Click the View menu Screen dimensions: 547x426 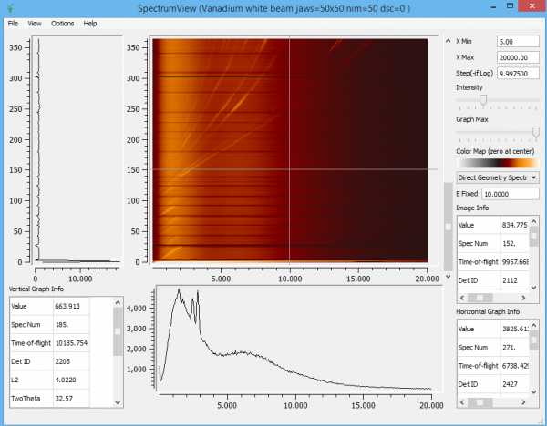[35, 23]
